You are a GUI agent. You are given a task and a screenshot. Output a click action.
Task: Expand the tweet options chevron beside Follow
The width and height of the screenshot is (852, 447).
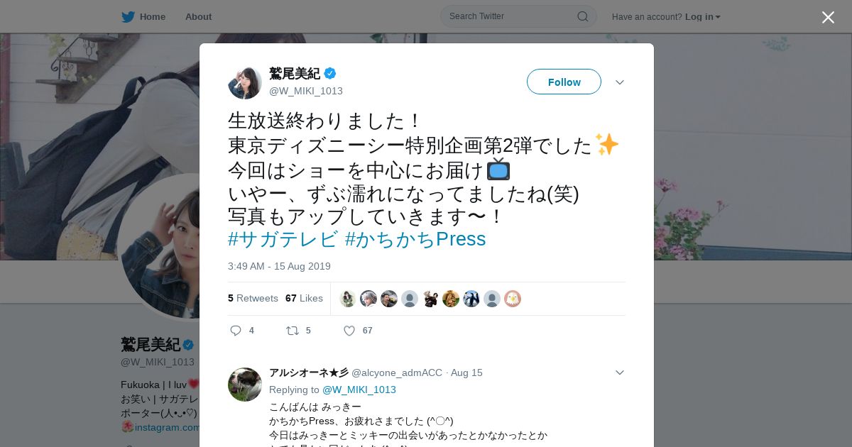(x=620, y=82)
